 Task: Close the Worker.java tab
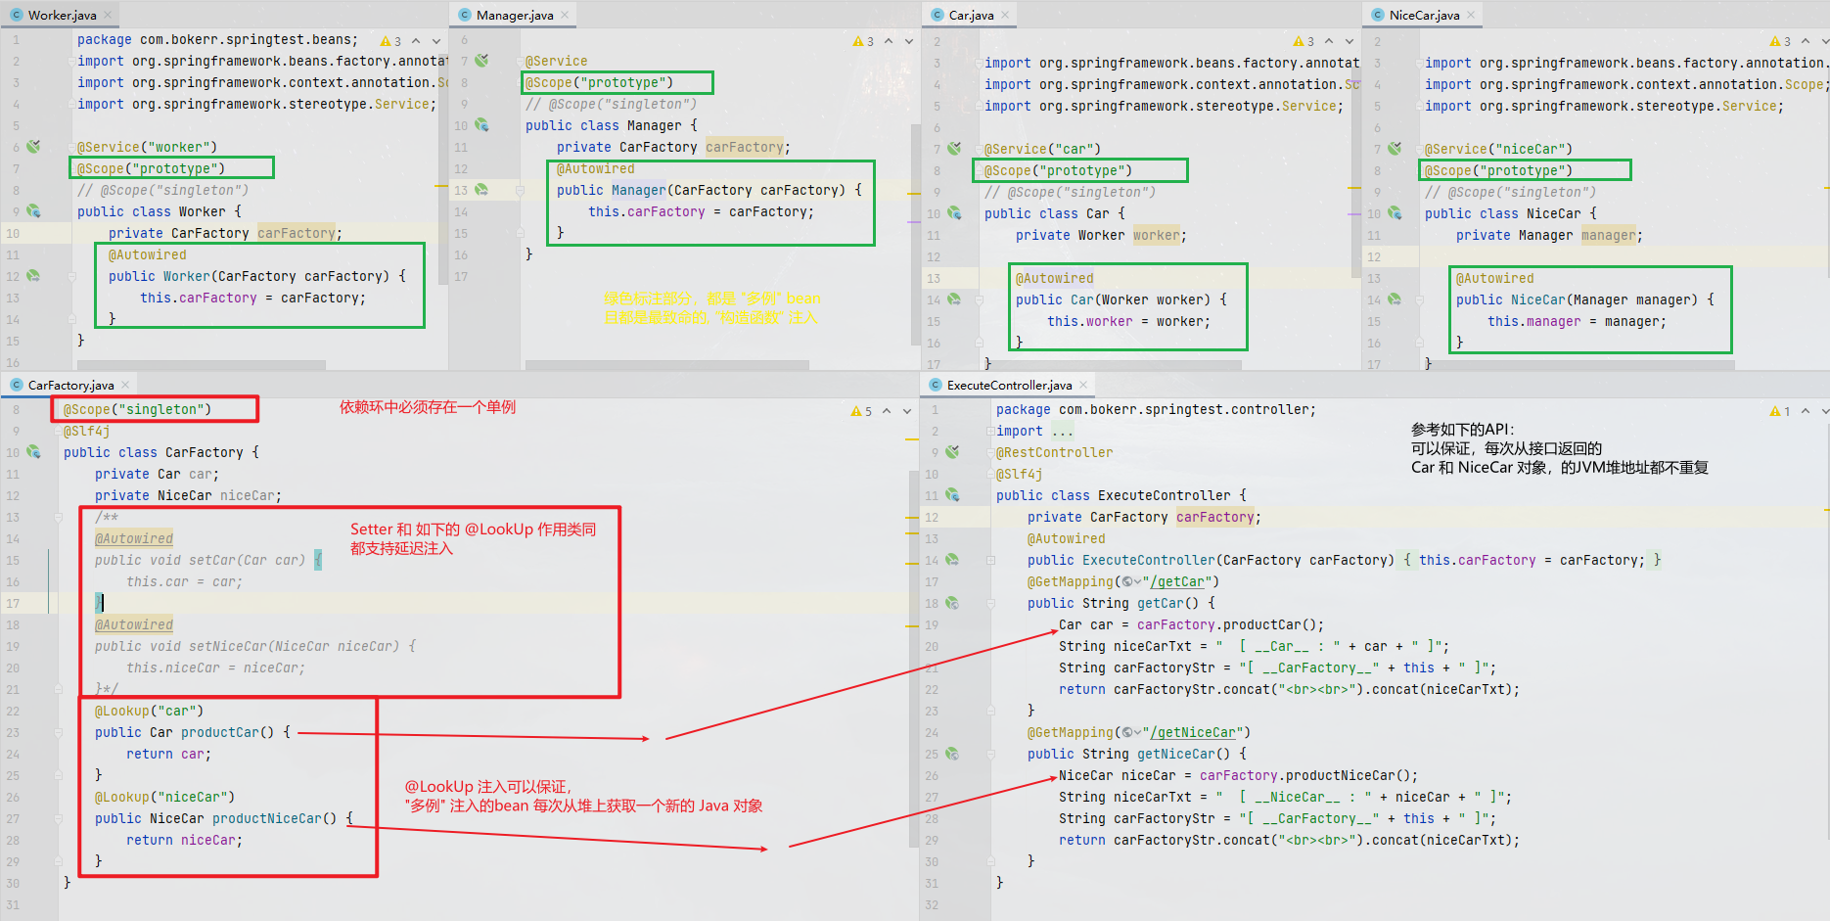click(108, 15)
